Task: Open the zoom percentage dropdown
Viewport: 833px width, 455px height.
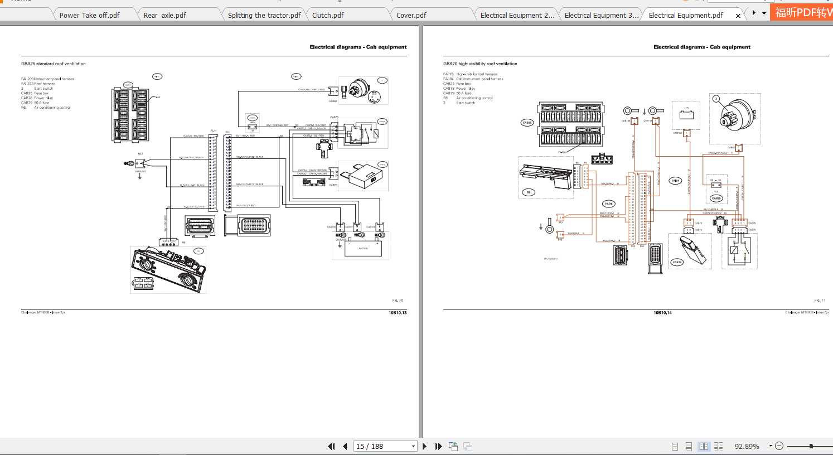Action: 771,446
